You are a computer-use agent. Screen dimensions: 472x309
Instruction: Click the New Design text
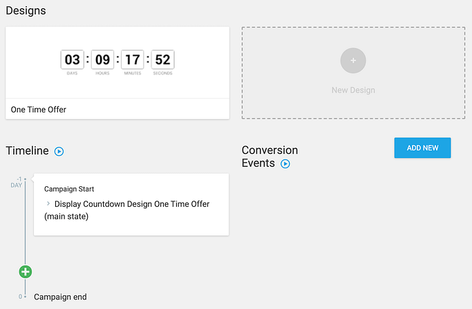point(353,90)
